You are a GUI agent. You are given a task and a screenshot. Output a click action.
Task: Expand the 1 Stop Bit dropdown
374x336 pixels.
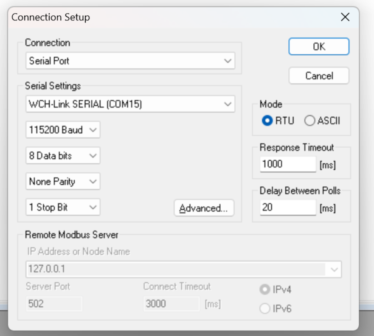coord(63,207)
